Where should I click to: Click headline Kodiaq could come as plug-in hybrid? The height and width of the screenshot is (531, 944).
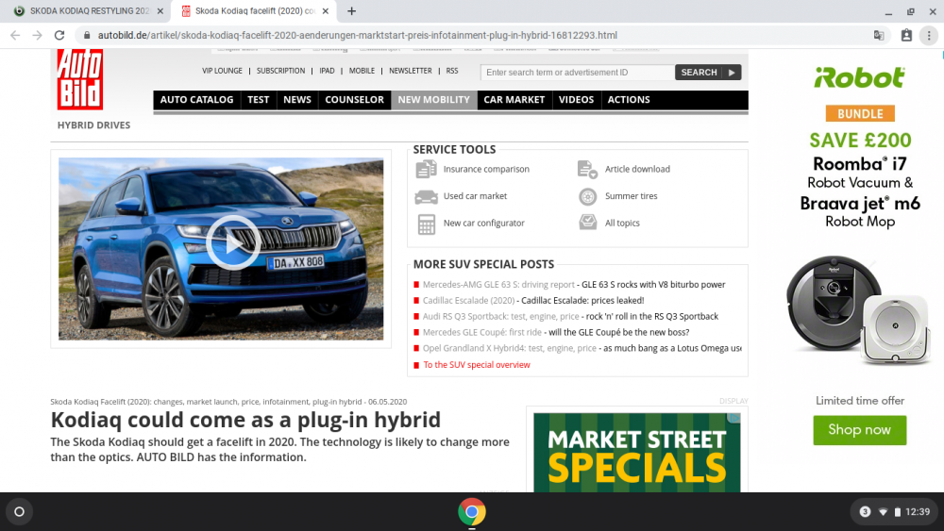(245, 420)
